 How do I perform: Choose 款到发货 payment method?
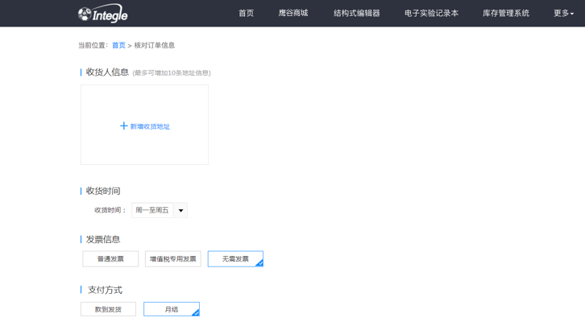tap(108, 309)
